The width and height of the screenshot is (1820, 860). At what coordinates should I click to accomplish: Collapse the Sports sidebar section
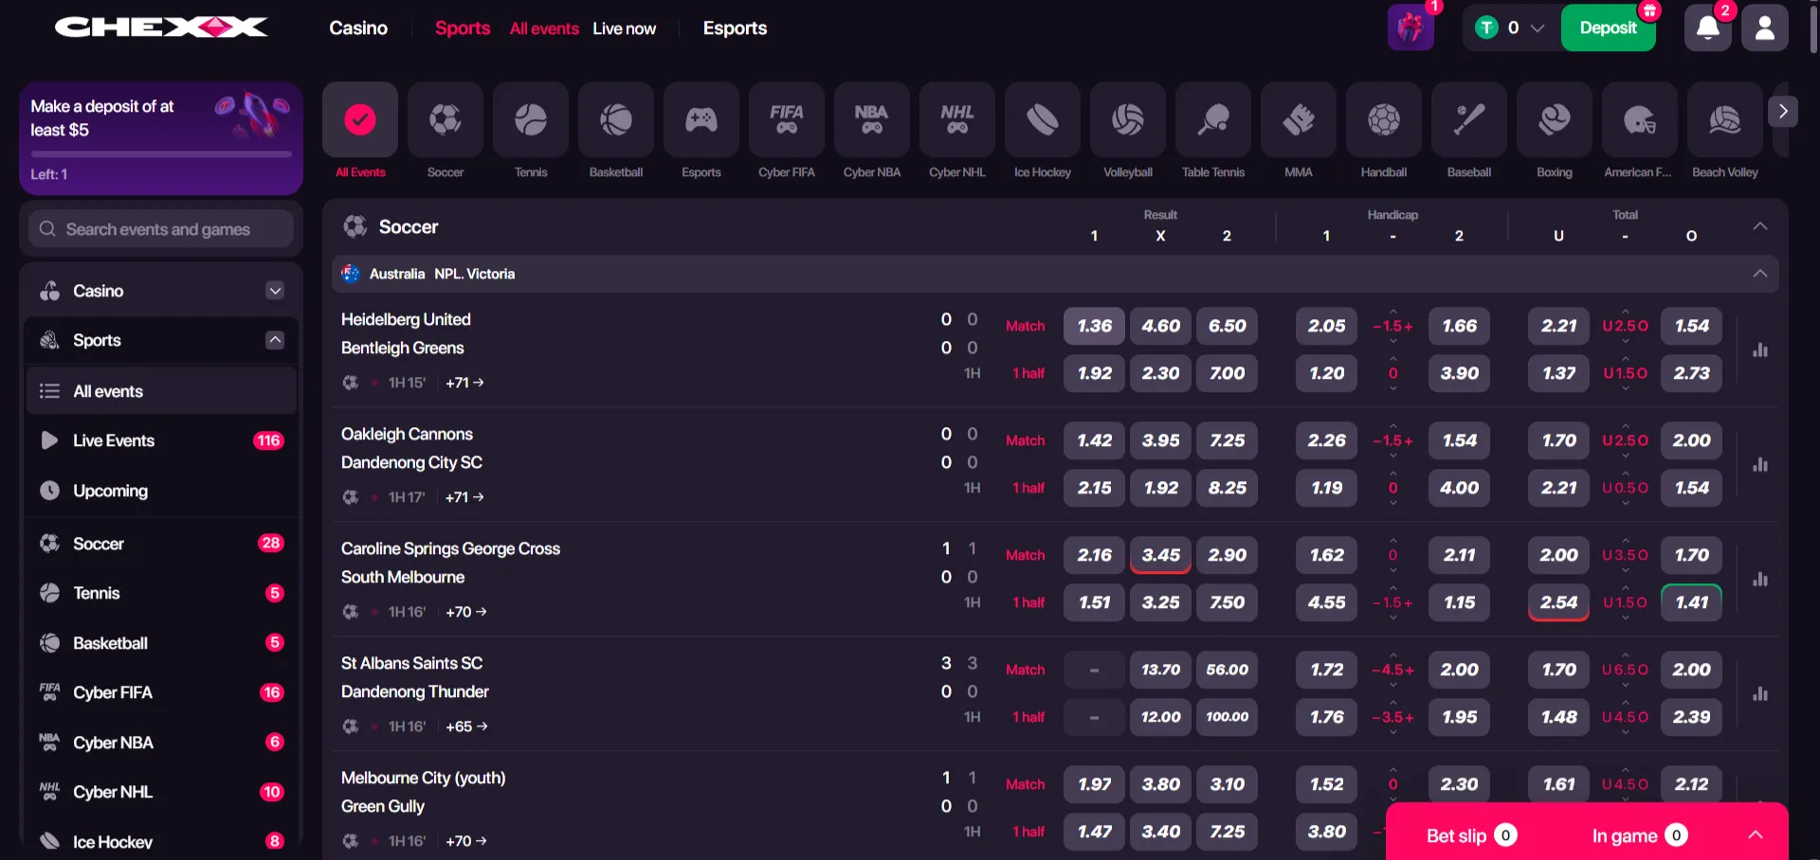[x=275, y=340]
